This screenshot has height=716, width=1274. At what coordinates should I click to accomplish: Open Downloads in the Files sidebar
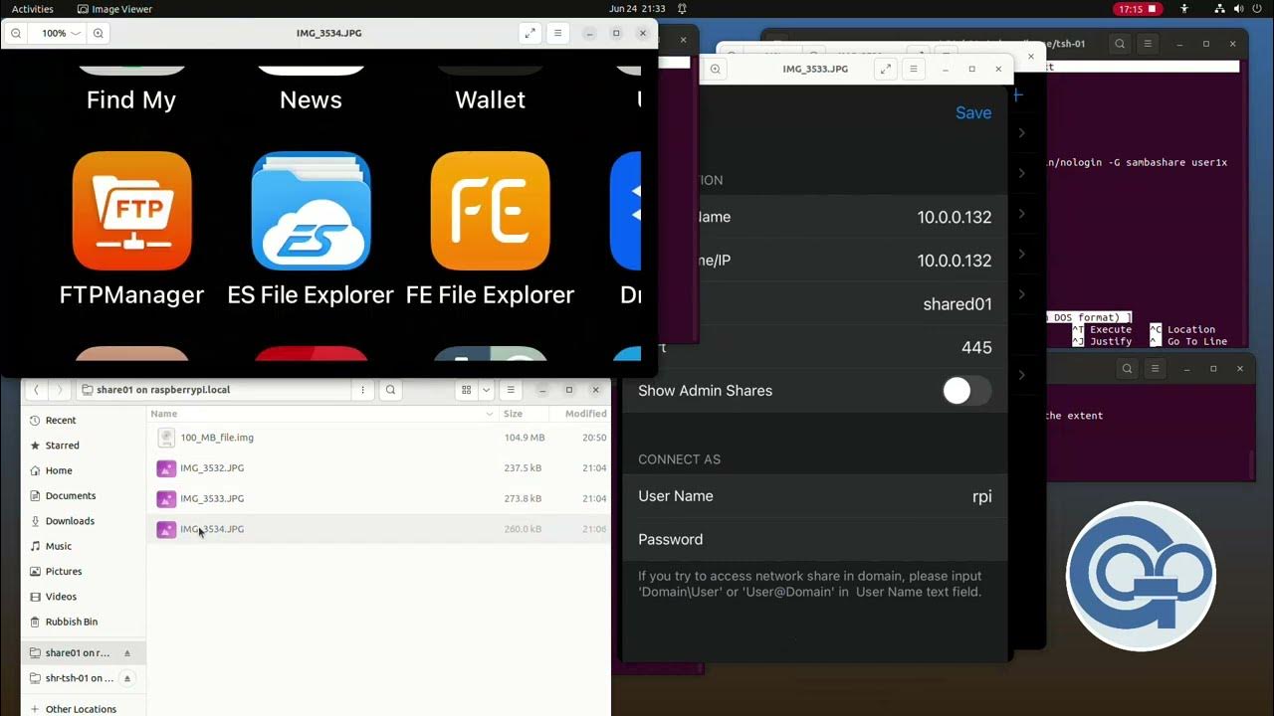coord(84,521)
